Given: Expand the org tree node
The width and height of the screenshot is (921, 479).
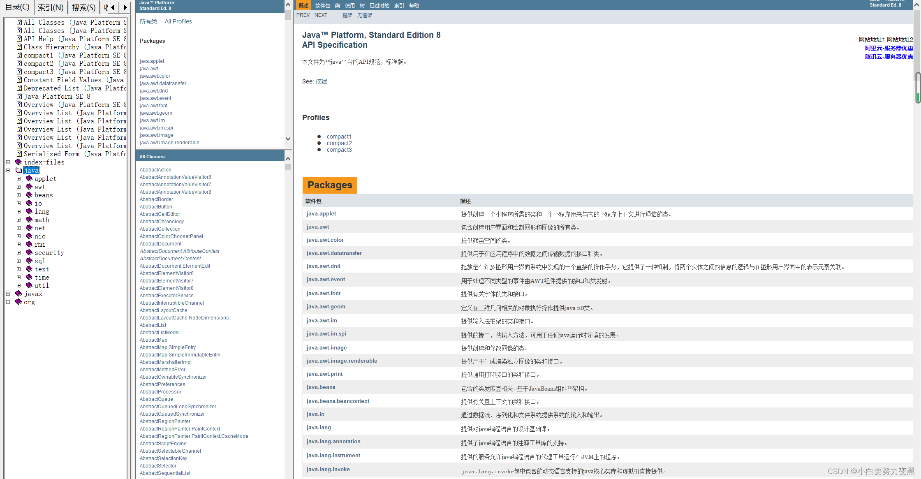Looking at the screenshot, I should pyautogui.click(x=8, y=302).
